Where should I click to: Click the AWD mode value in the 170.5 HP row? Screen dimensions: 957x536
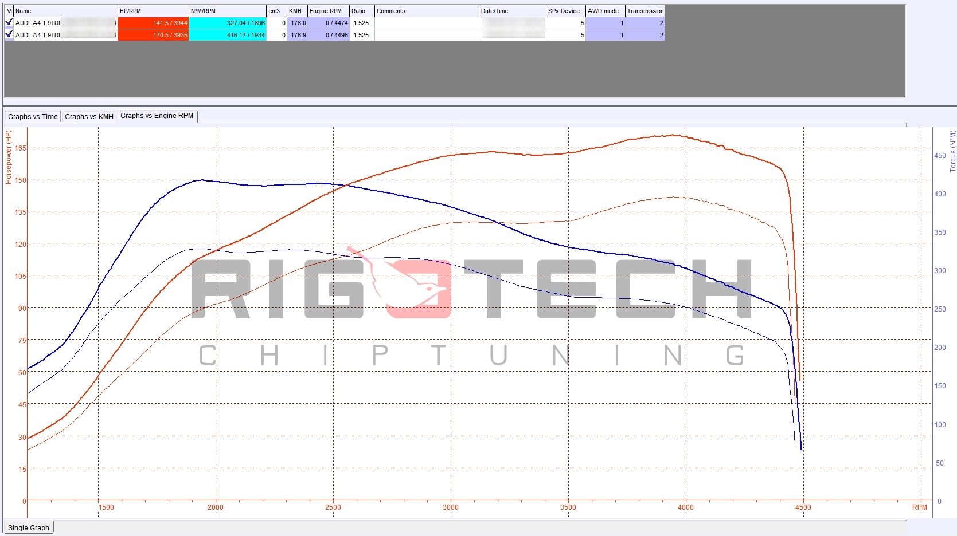[606, 35]
